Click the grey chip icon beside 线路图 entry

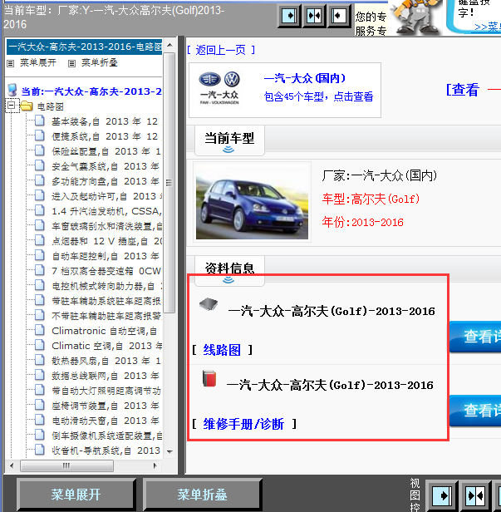coord(209,304)
